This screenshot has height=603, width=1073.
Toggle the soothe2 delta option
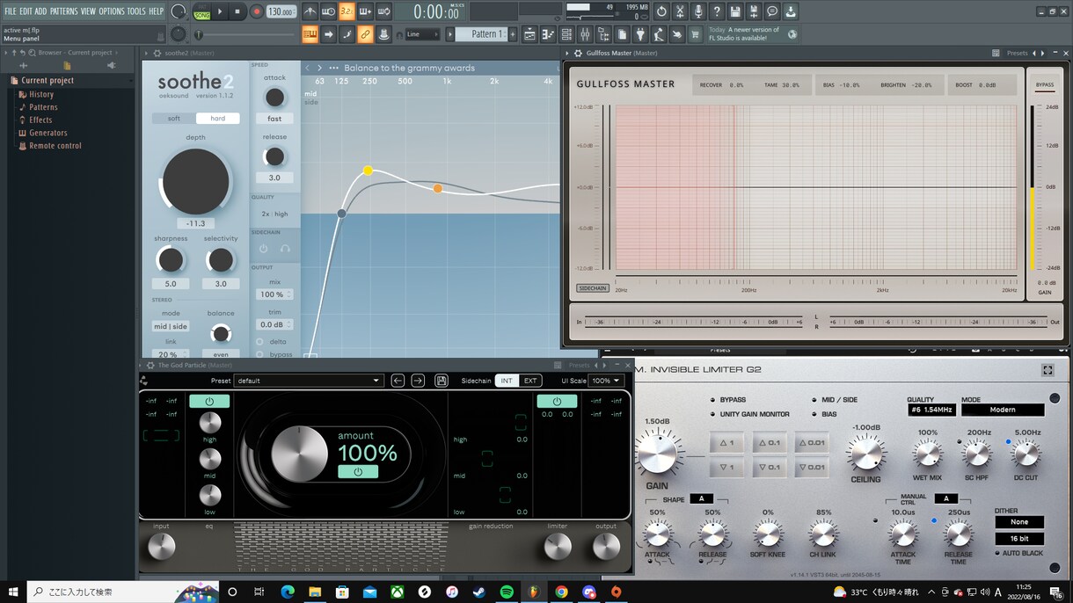(x=259, y=341)
